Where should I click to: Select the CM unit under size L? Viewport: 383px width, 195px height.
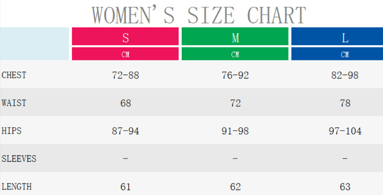(345, 55)
